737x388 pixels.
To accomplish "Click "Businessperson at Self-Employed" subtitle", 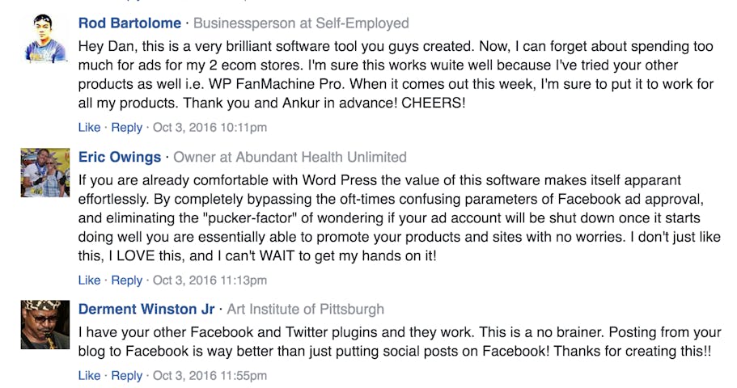I will point(301,23).
